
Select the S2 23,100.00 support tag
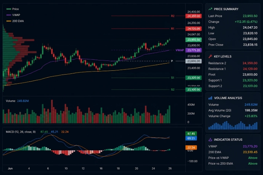click(x=194, y=90)
